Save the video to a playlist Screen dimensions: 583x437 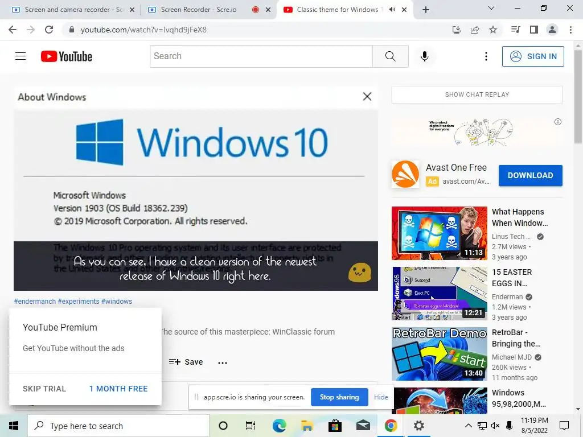186,362
